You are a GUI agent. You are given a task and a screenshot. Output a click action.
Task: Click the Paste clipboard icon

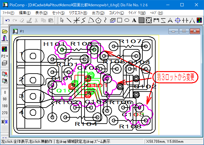pos(51,20)
